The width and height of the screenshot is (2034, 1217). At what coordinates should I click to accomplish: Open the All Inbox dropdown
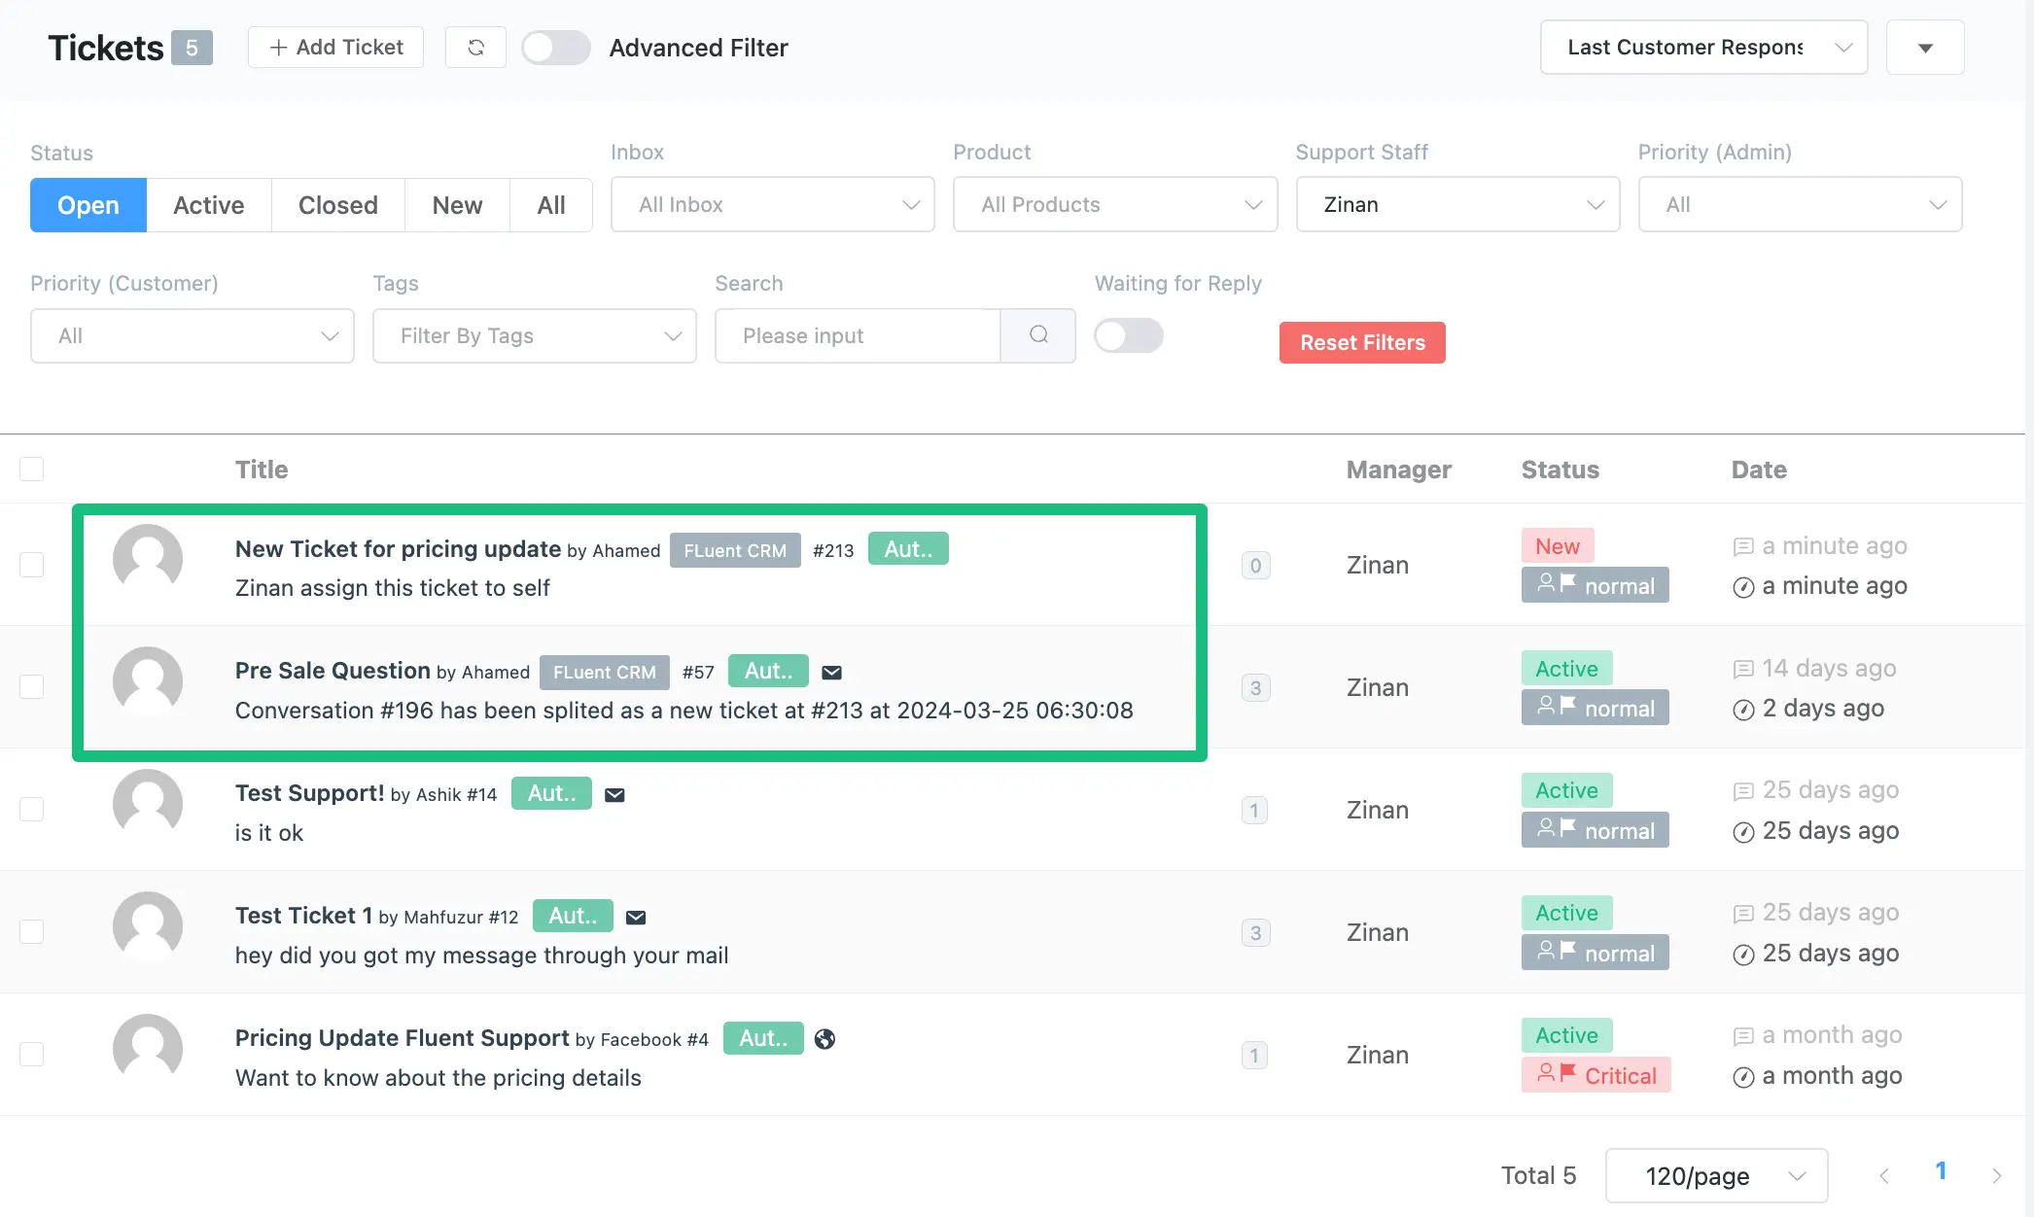pos(773,204)
